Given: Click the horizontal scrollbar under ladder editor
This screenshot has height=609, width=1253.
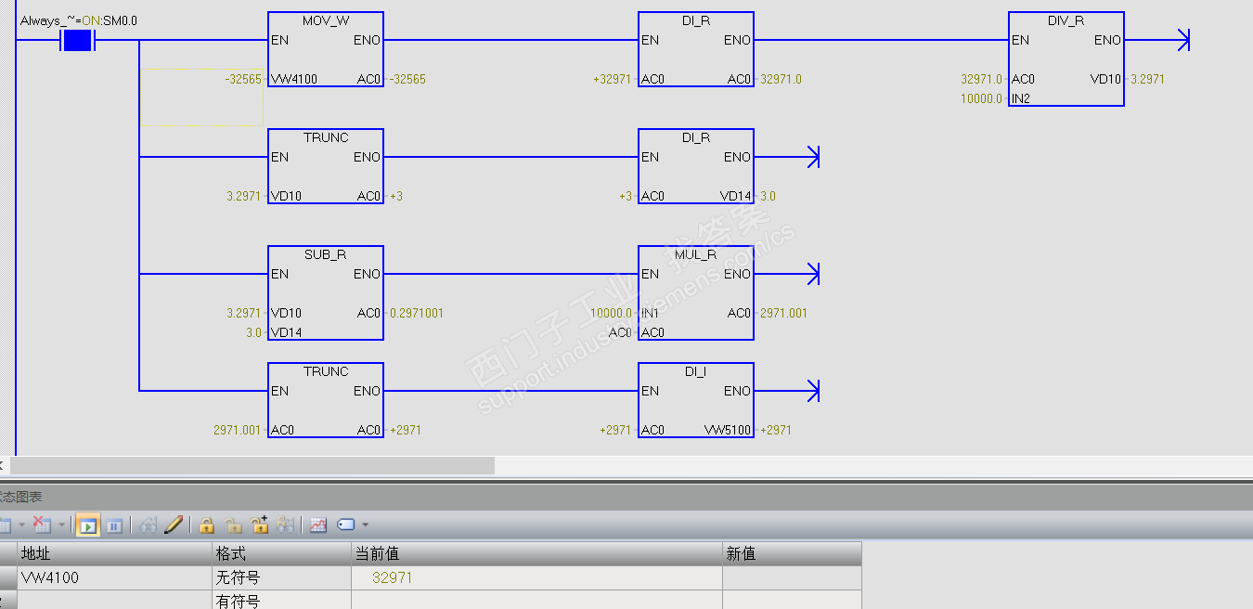Looking at the screenshot, I should (252, 465).
